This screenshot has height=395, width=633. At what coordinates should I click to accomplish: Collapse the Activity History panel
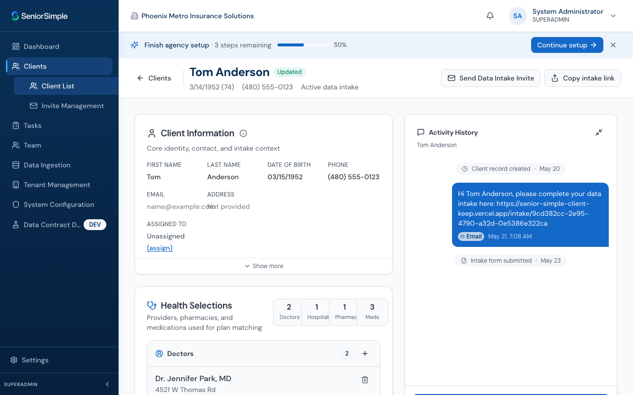599,132
